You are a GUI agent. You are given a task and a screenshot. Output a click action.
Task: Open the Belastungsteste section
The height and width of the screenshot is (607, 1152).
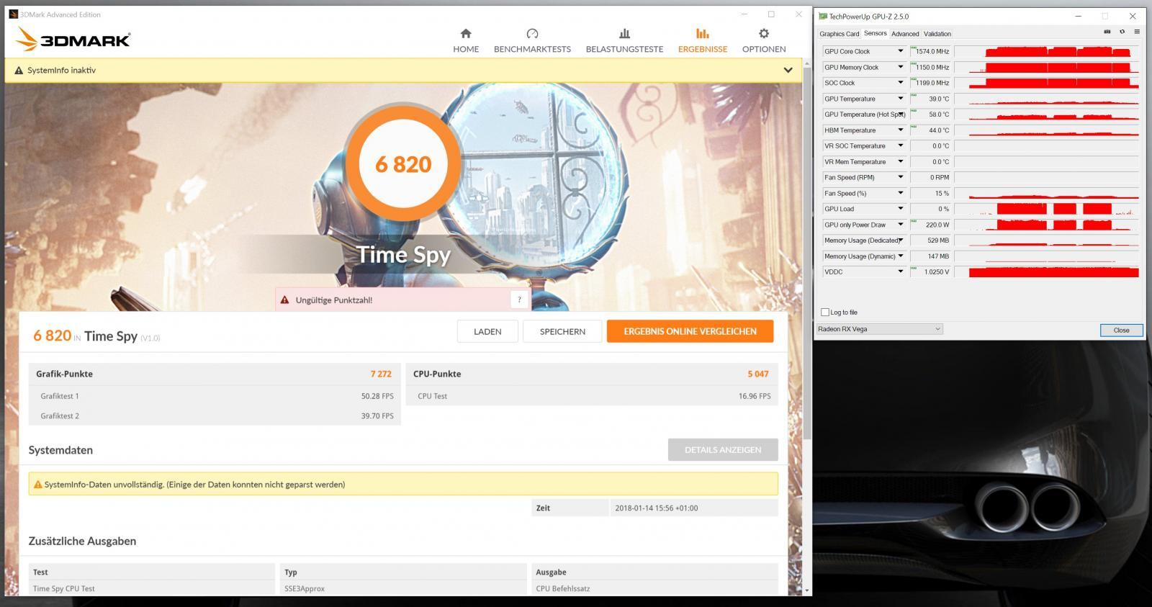coord(624,40)
